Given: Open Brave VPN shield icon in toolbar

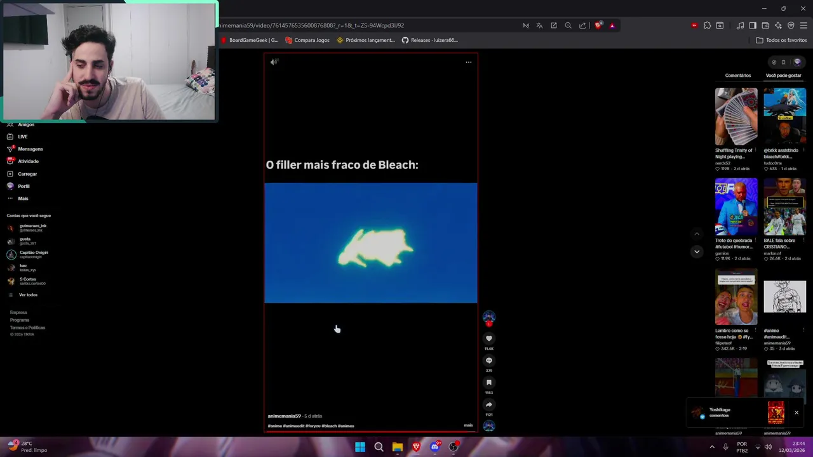Looking at the screenshot, I should click(791, 25).
